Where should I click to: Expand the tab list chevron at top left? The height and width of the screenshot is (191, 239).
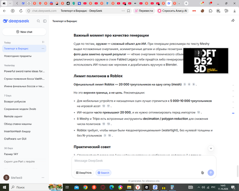tap(10, 3)
